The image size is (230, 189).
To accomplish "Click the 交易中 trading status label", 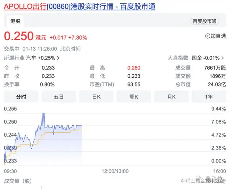I will click(11, 49).
